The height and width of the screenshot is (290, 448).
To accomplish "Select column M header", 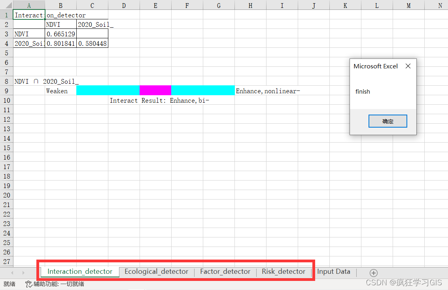I will tap(408, 6).
